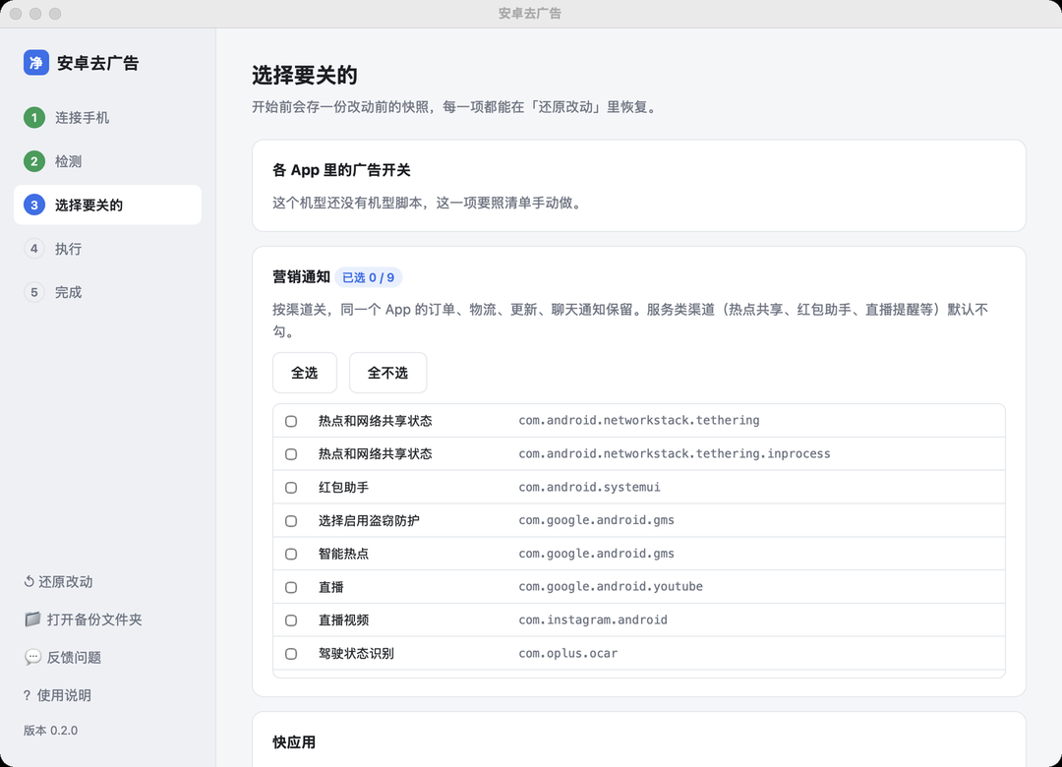Click the 已选 0 / 9 badge
Viewport: 1062px width, 767px height.
369,277
